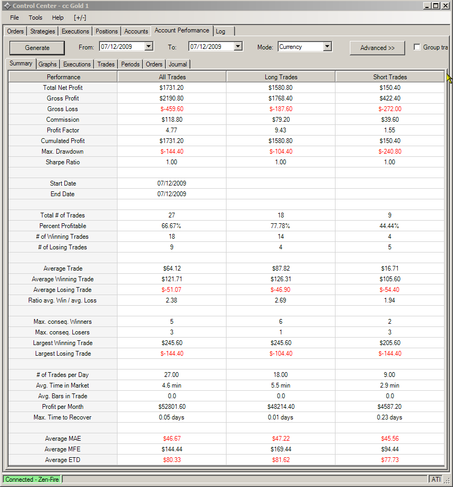Select the Total Net Profit row label
453x487 pixels.
(63, 88)
